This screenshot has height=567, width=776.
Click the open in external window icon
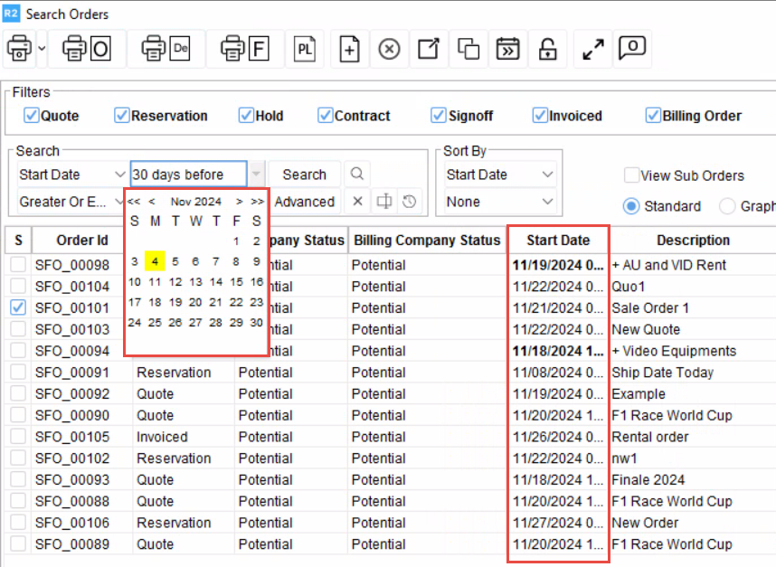click(429, 50)
